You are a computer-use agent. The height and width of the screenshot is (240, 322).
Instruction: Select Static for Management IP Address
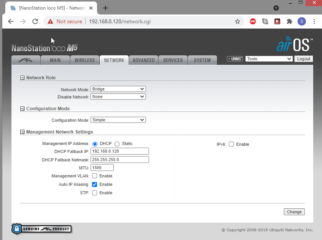point(117,144)
